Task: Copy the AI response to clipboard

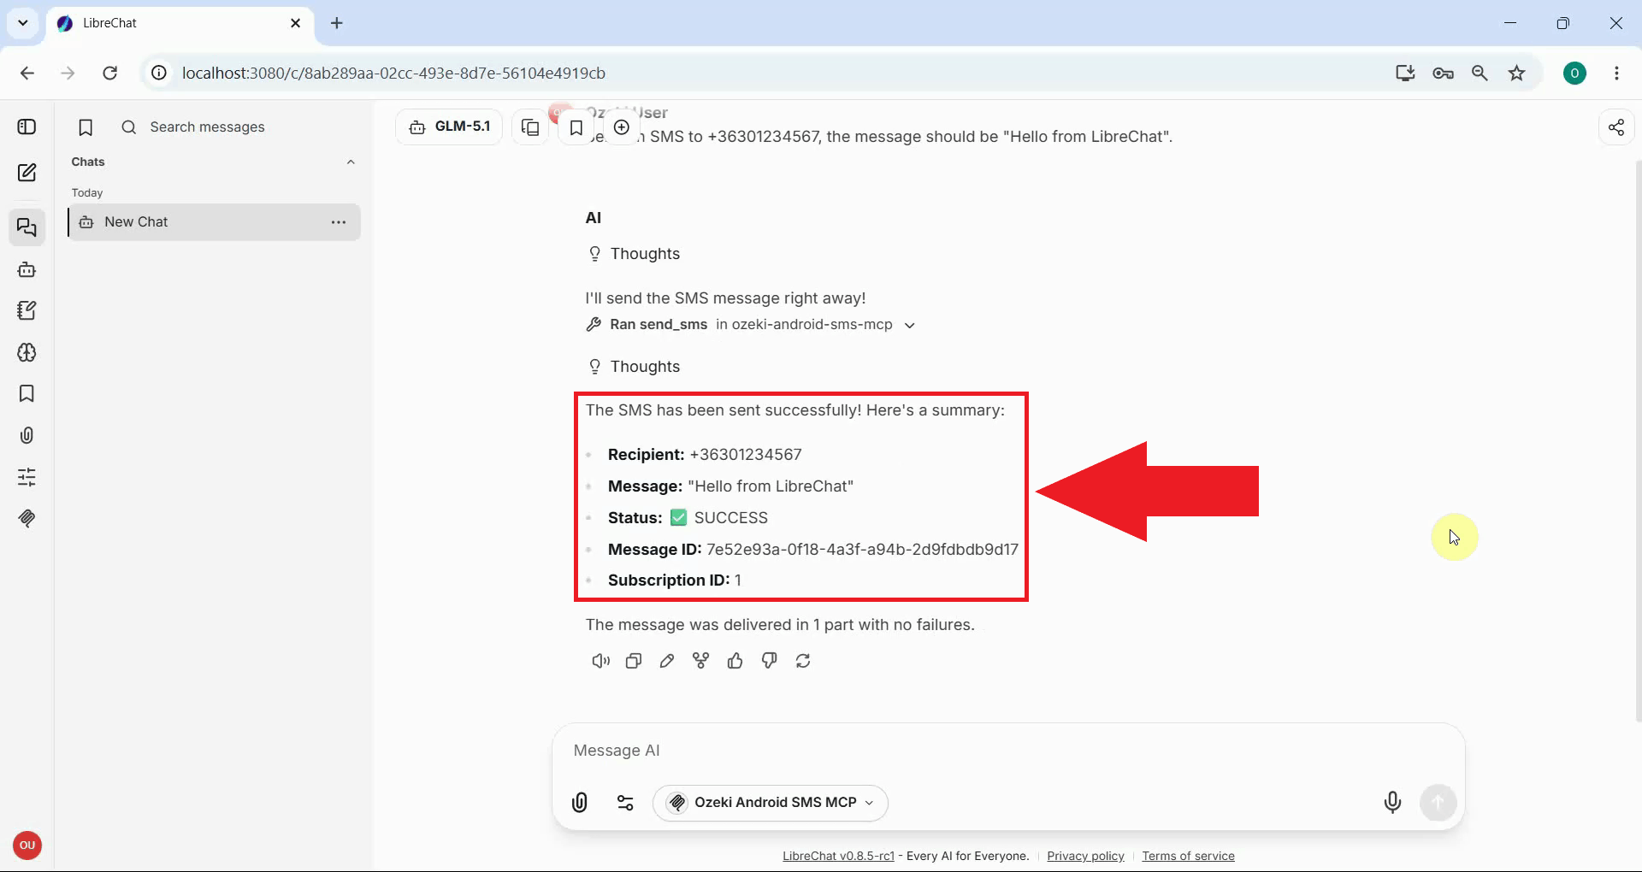Action: 634,661
